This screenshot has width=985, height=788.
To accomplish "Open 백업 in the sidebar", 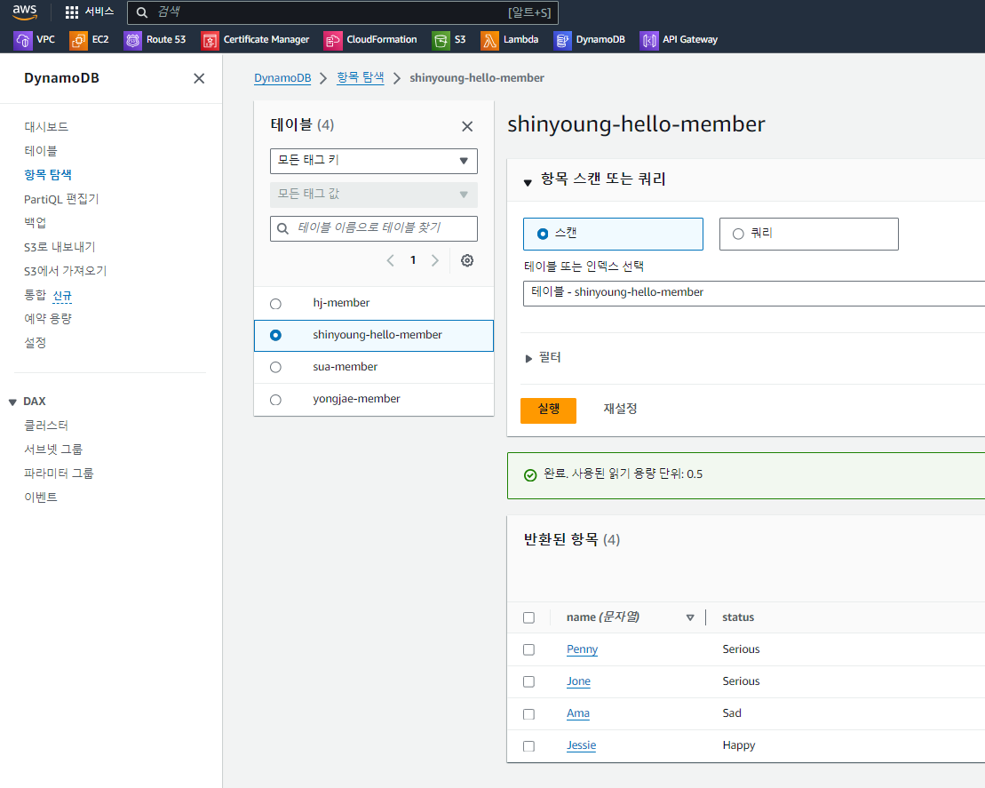I will 36,222.
